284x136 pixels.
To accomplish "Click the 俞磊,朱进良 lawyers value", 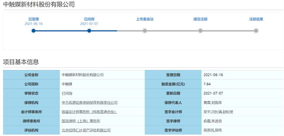I will click(x=212, y=121).
